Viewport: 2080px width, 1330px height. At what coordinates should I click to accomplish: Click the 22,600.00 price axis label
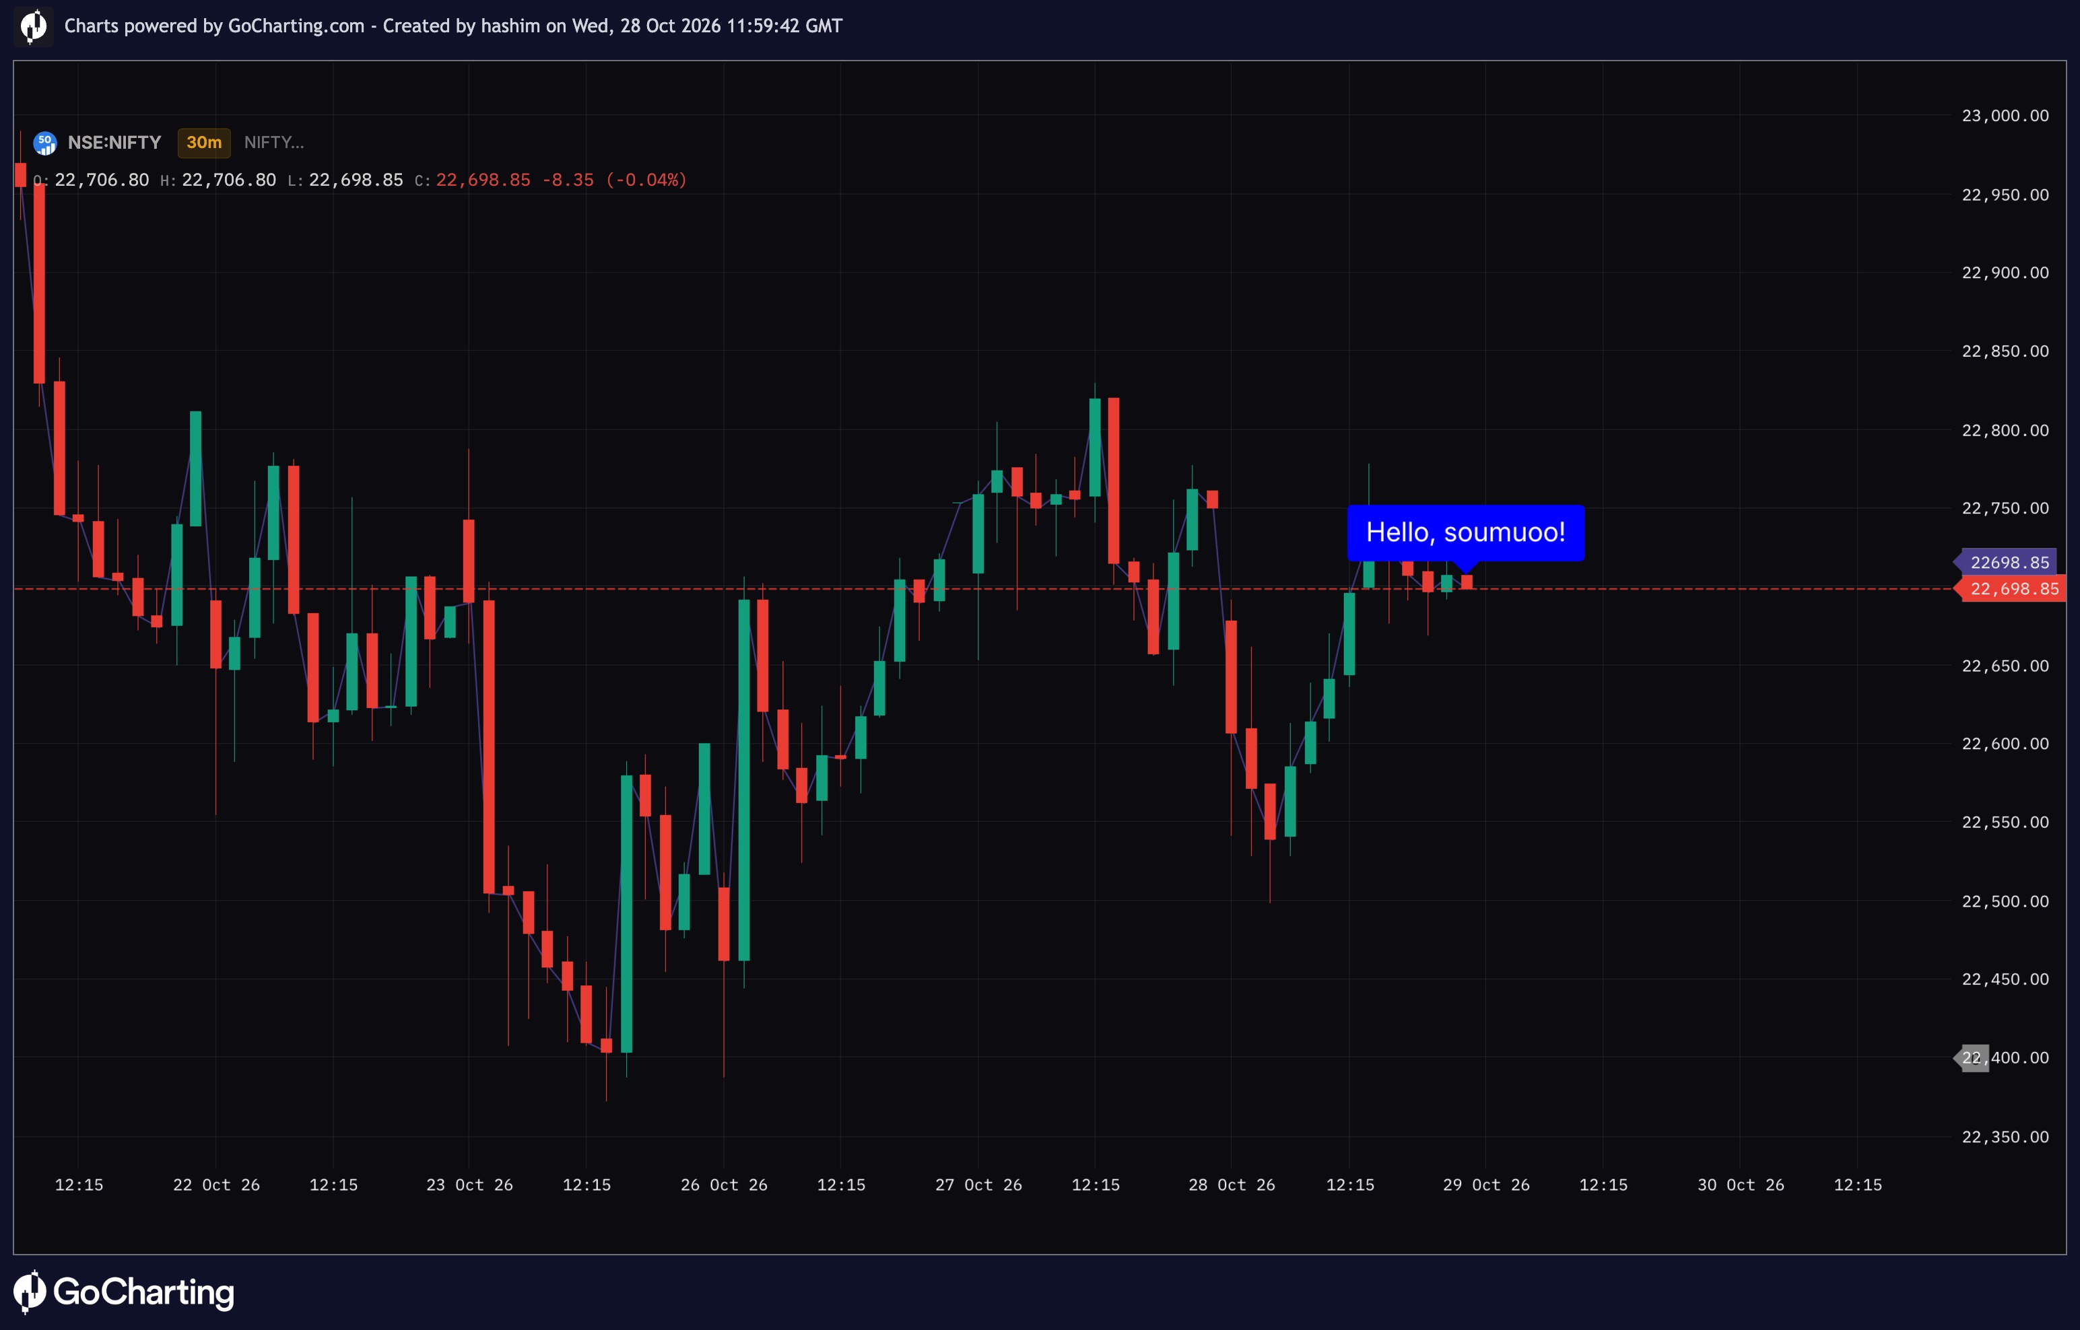[2005, 744]
